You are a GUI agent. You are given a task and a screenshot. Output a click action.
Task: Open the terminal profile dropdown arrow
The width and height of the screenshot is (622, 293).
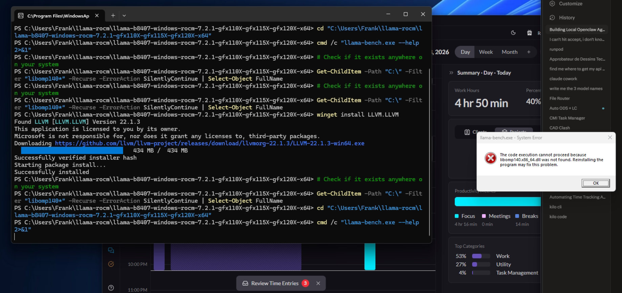click(x=124, y=16)
